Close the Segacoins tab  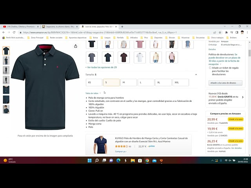click(77, 27)
